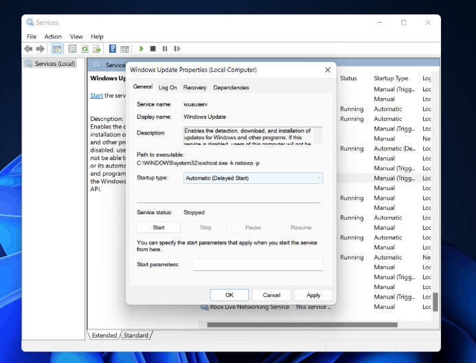The image size is (476, 363).
Task: Open the Properties toolbar icon
Action: click(72, 49)
